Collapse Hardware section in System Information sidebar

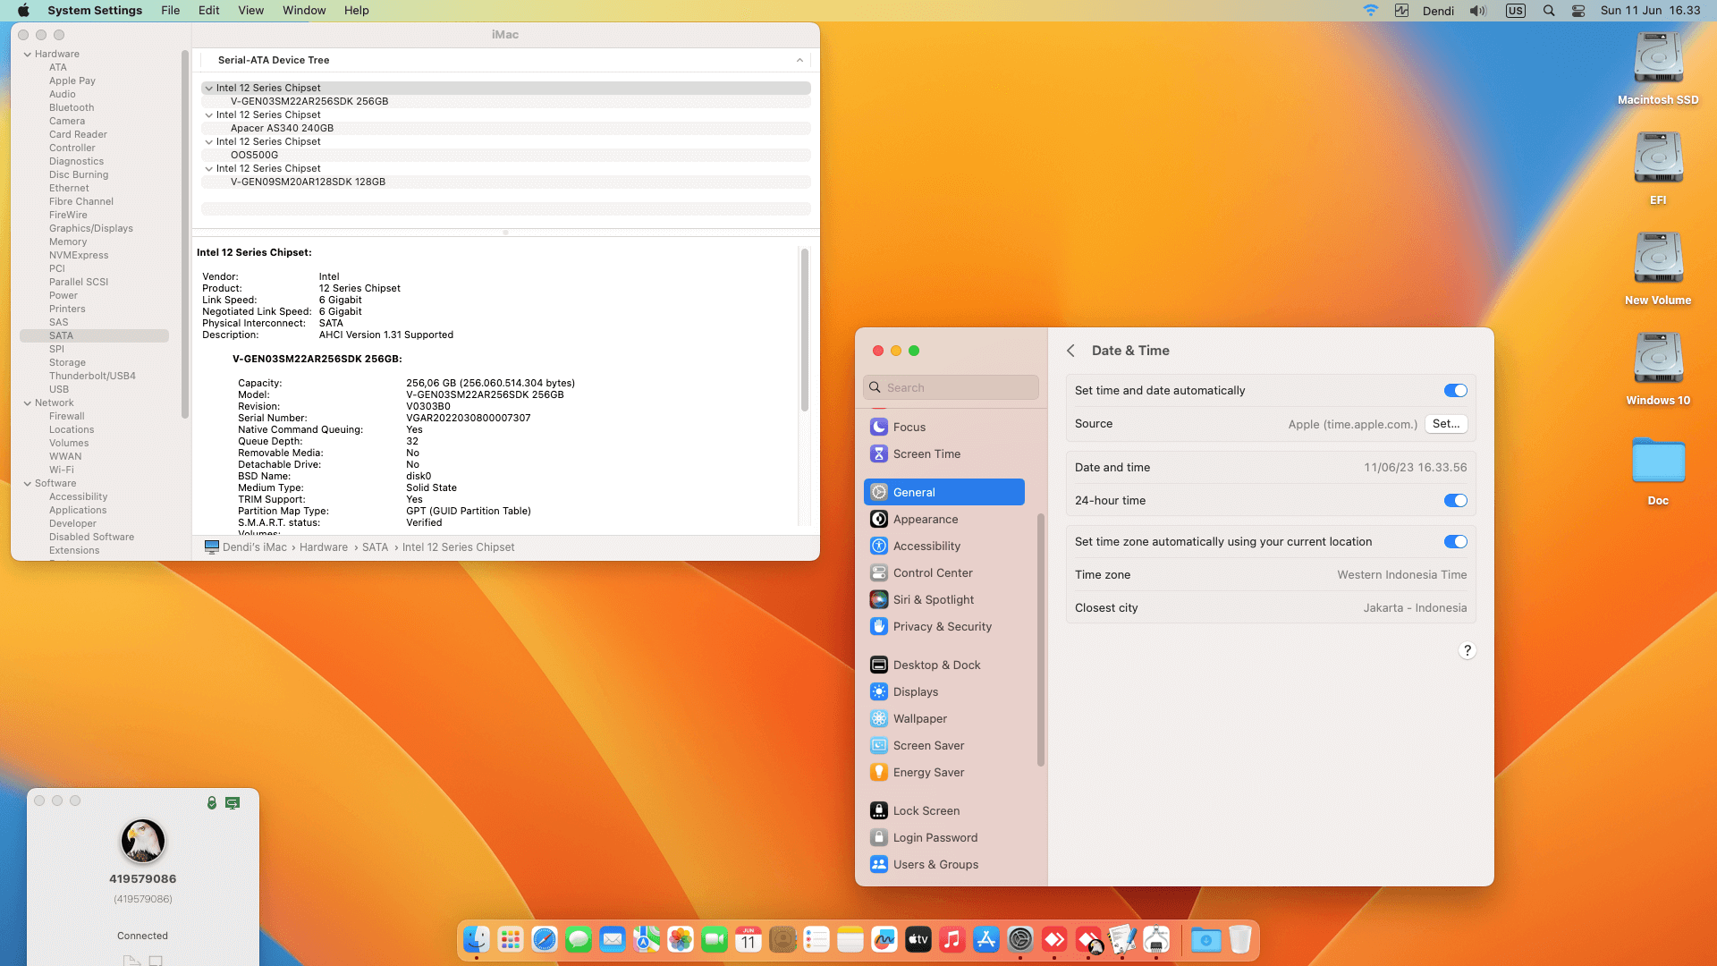(x=28, y=55)
